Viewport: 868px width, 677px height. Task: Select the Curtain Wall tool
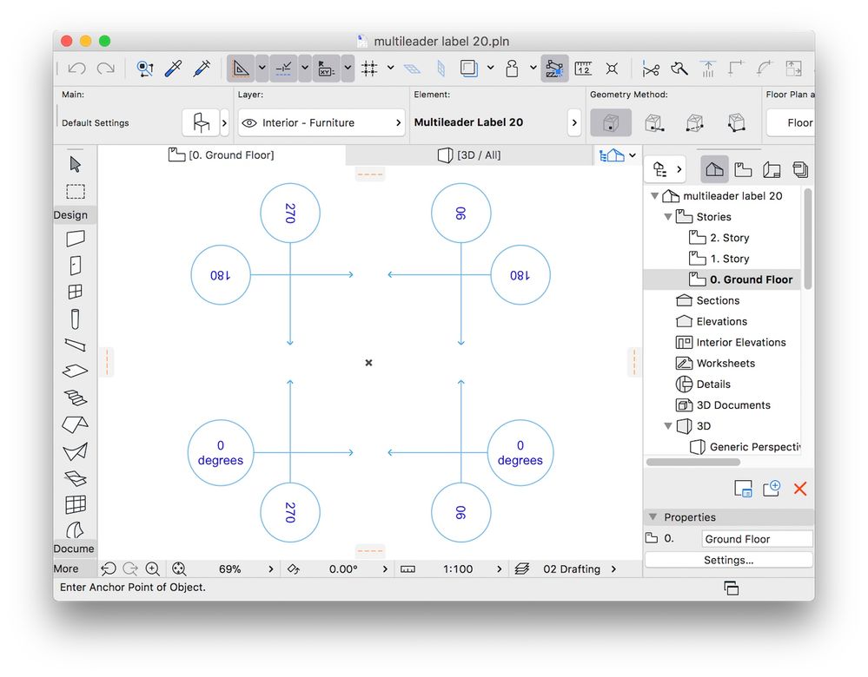pos(76,504)
